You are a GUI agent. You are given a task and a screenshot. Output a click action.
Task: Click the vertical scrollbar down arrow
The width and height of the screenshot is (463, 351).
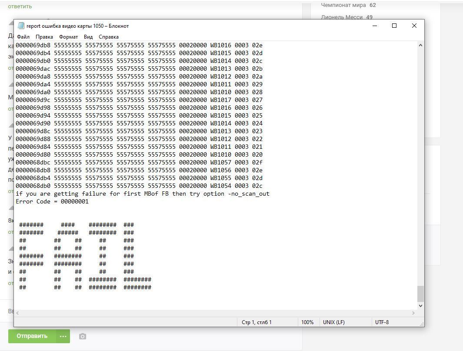[420, 305]
